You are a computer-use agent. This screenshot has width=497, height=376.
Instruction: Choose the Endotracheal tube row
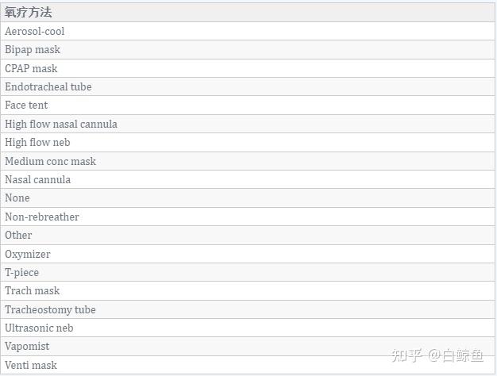248,86
